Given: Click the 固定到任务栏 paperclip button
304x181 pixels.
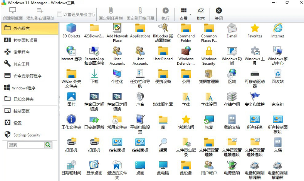Looking at the screenshot, I should [111, 14].
